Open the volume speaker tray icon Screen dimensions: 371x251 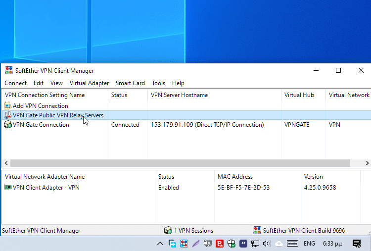tap(267, 244)
